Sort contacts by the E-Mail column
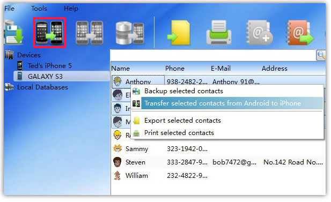331x202 pixels. [x=220, y=69]
